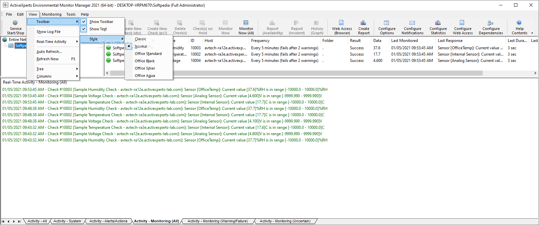Screen dimensions: 539x225
Task: Open Report (Incident) from toolbar
Action: pyautogui.click(x=296, y=23)
